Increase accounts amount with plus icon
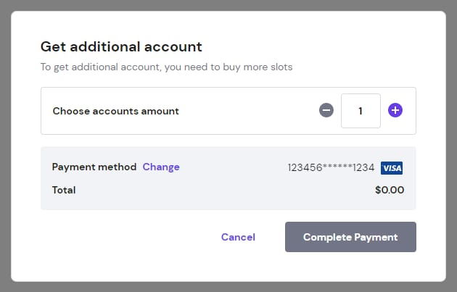The height and width of the screenshot is (292, 457). [395, 111]
